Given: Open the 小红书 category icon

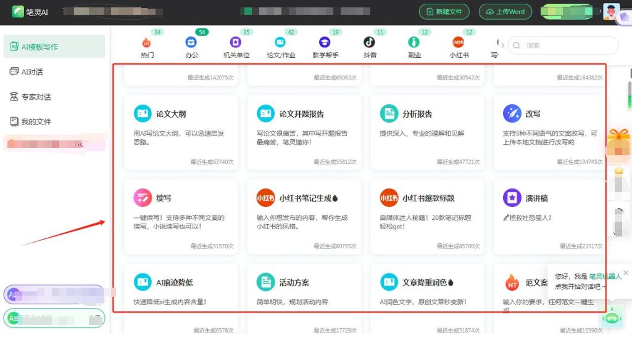Looking at the screenshot, I should pos(459,42).
